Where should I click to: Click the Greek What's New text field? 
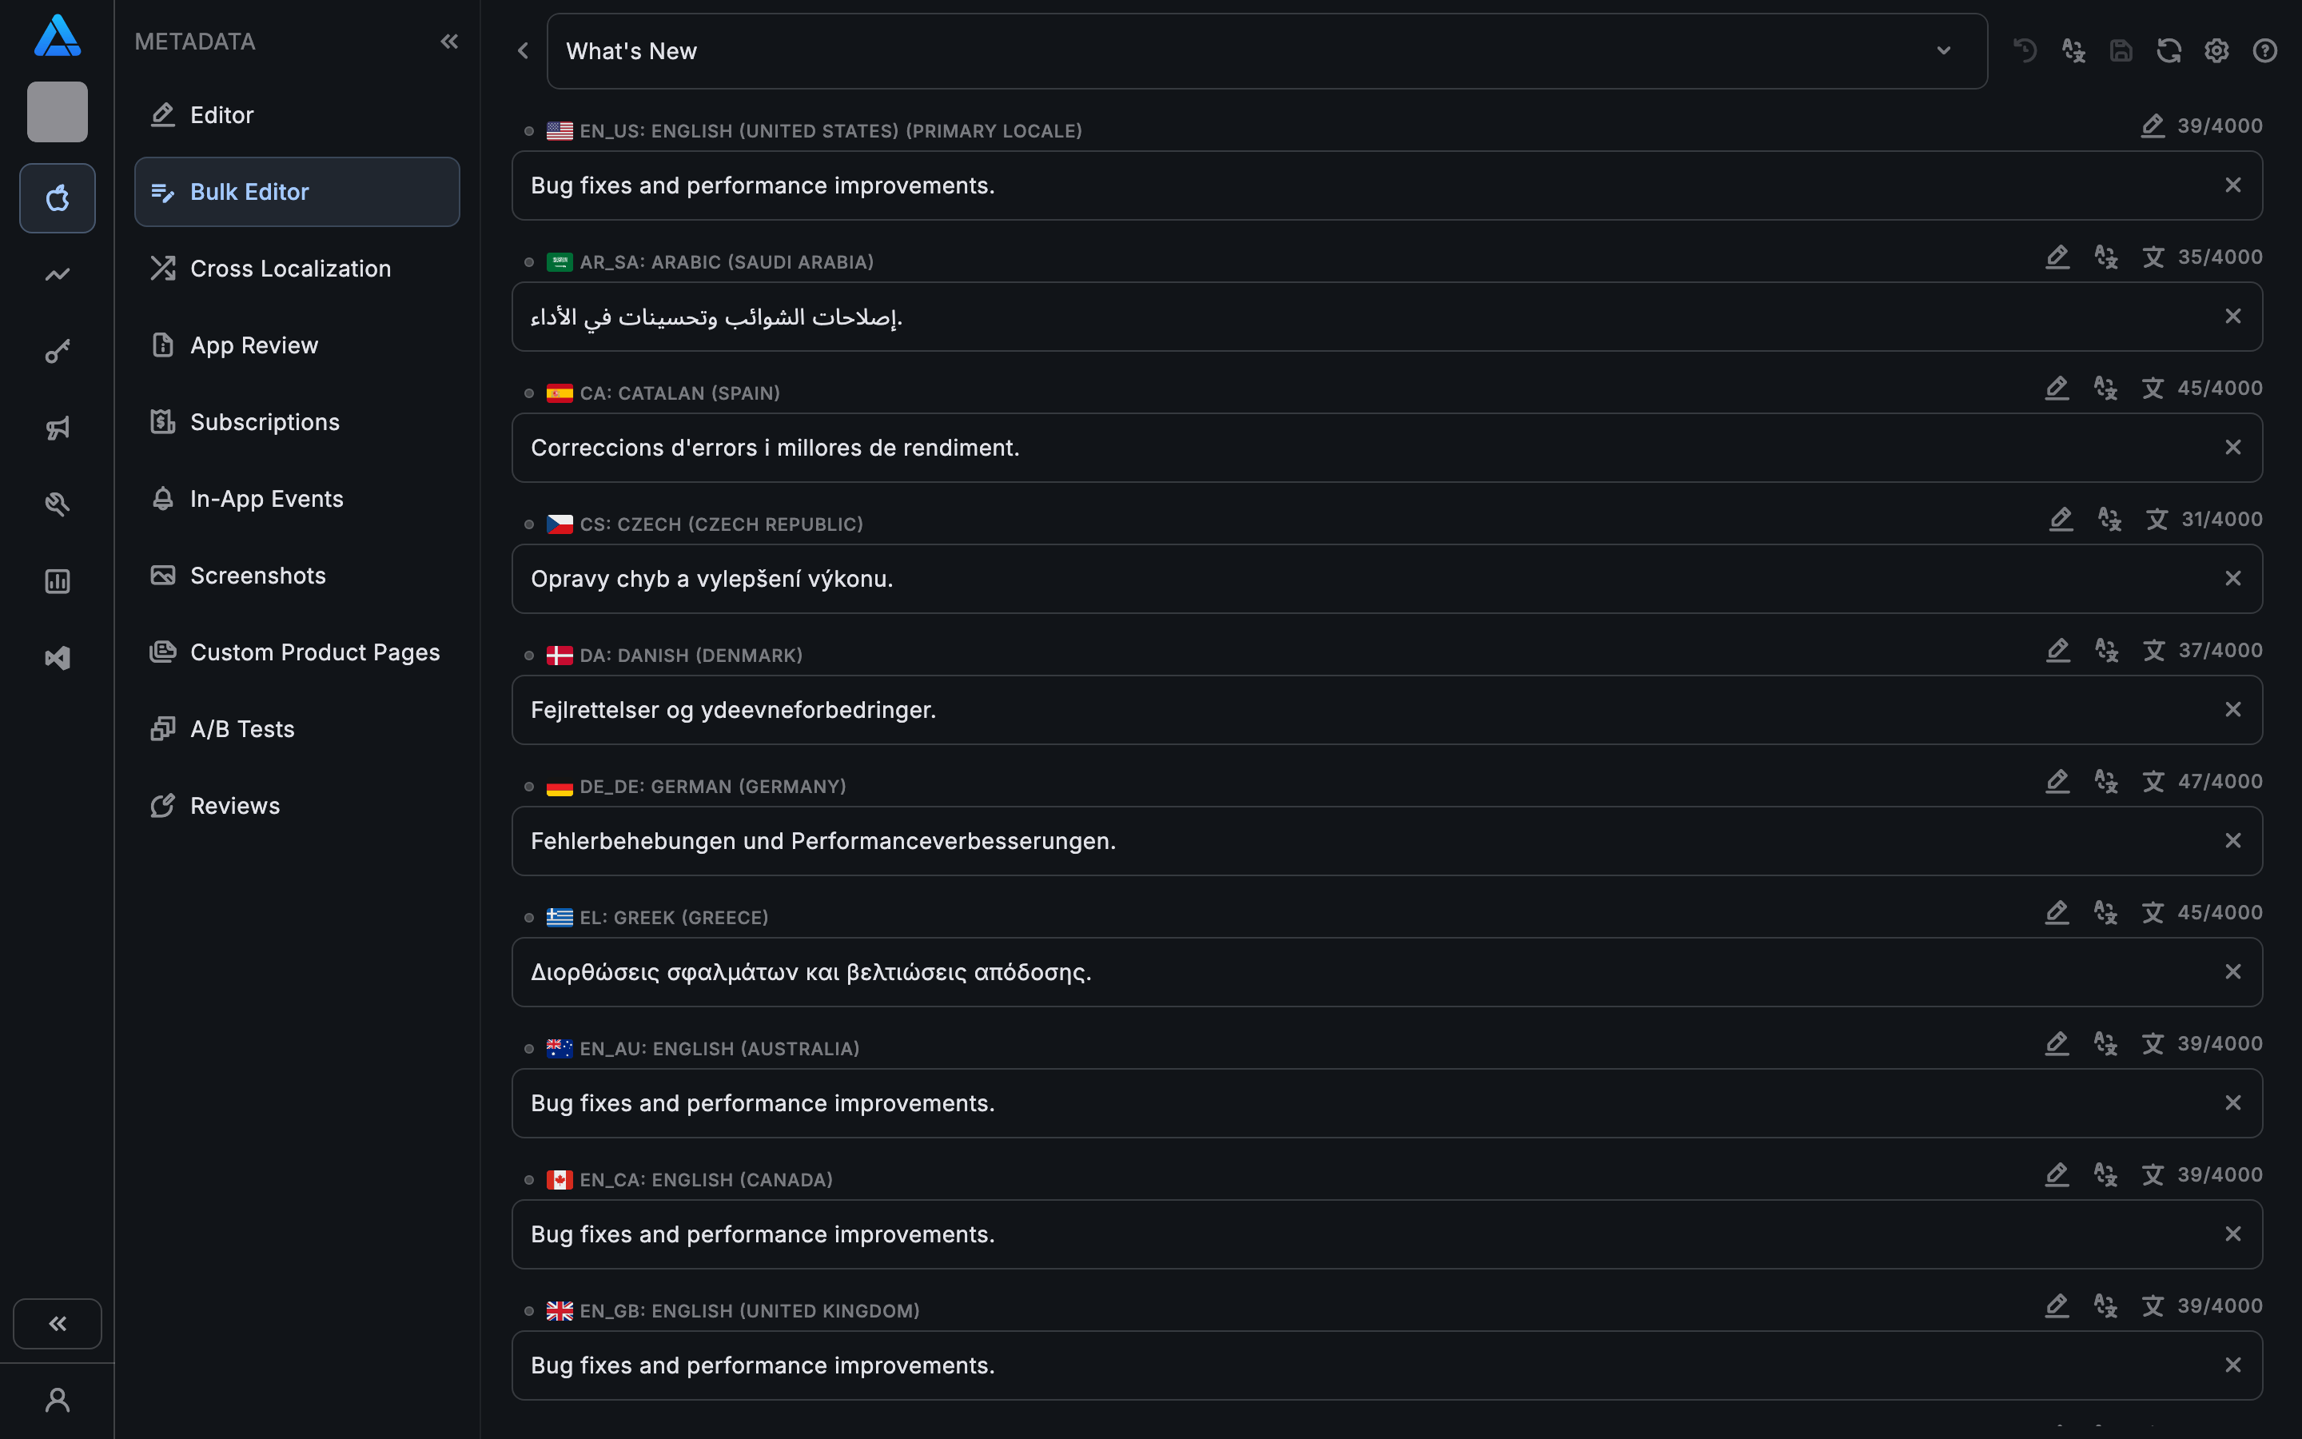tap(1332, 973)
